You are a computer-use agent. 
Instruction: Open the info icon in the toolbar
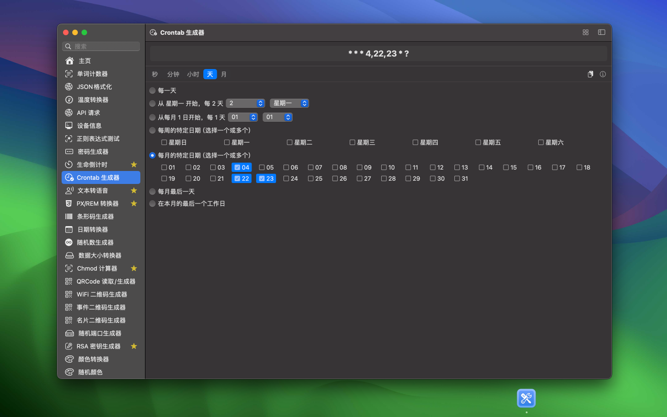[603, 74]
